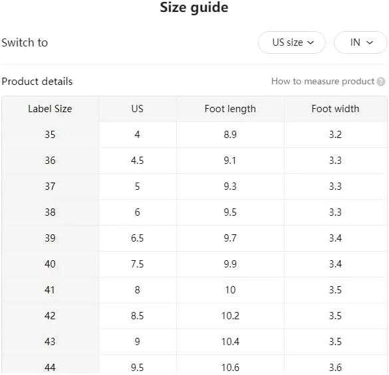
Task: Click the US size chevron arrow
Action: (311, 42)
